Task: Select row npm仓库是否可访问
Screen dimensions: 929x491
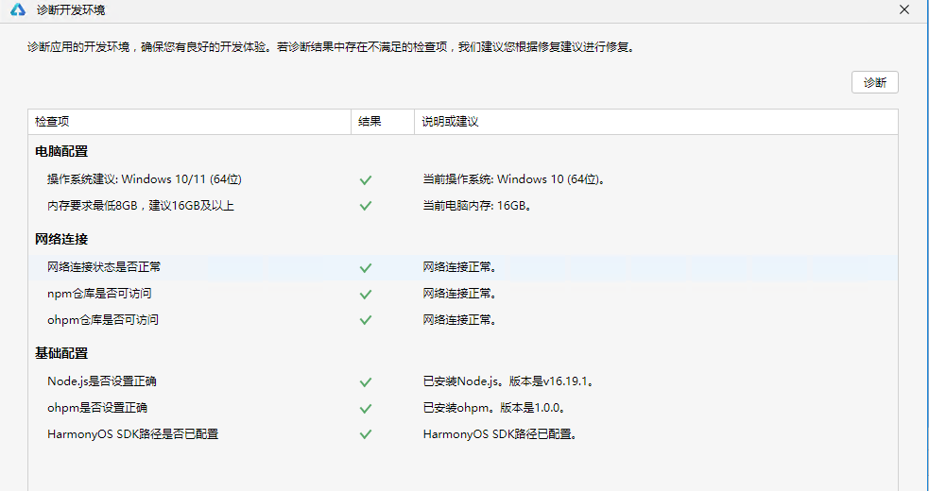Action: pyautogui.click(x=463, y=293)
